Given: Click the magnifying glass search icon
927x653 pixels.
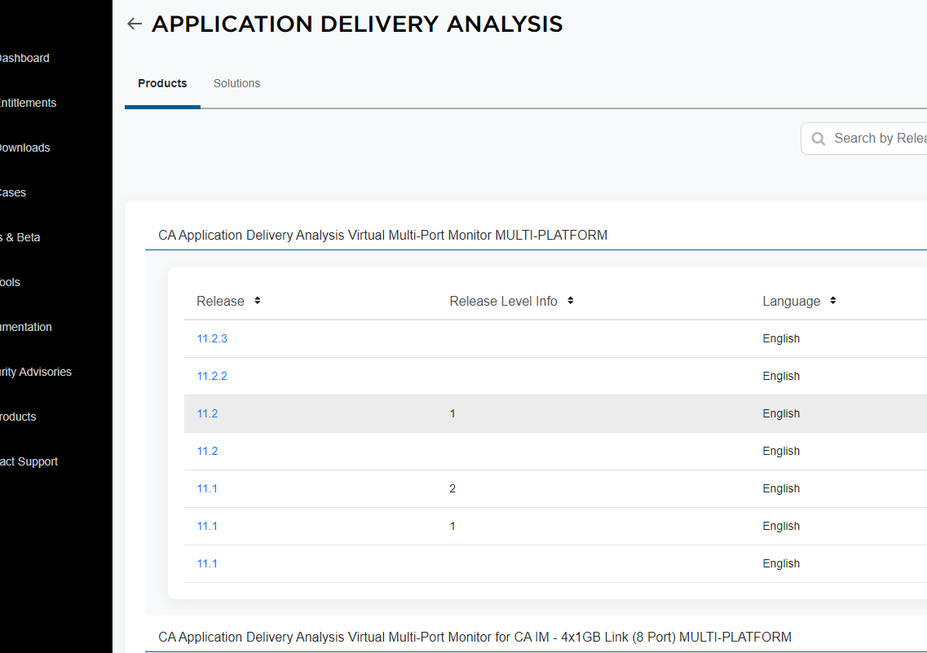Looking at the screenshot, I should click(x=818, y=139).
